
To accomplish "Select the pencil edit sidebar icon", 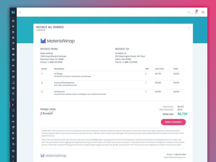I will coord(13,82).
